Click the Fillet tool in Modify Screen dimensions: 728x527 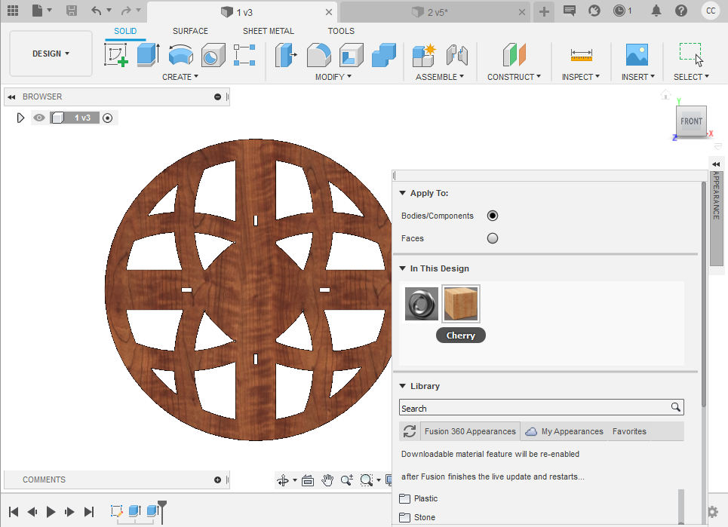(x=318, y=55)
